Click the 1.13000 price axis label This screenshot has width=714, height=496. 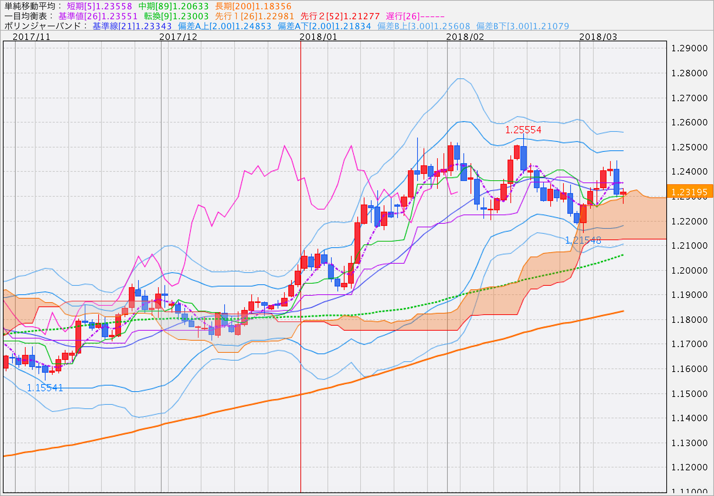click(x=689, y=443)
